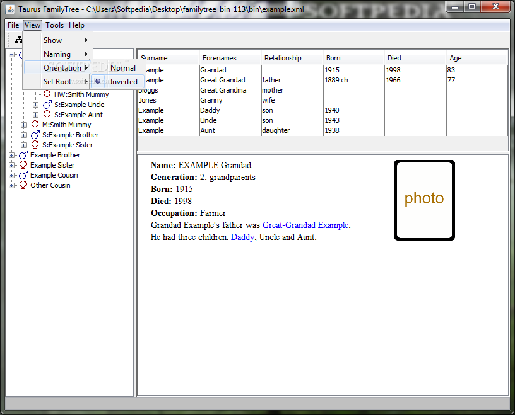Viewport: 515px width, 415px height.
Task: Sort by the Died column header
Action: [x=415, y=58]
